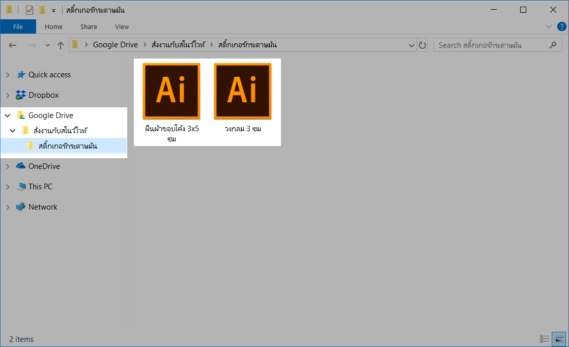Click the New folder quick access icon
Viewport: 569px width, 347px height.
point(42,10)
